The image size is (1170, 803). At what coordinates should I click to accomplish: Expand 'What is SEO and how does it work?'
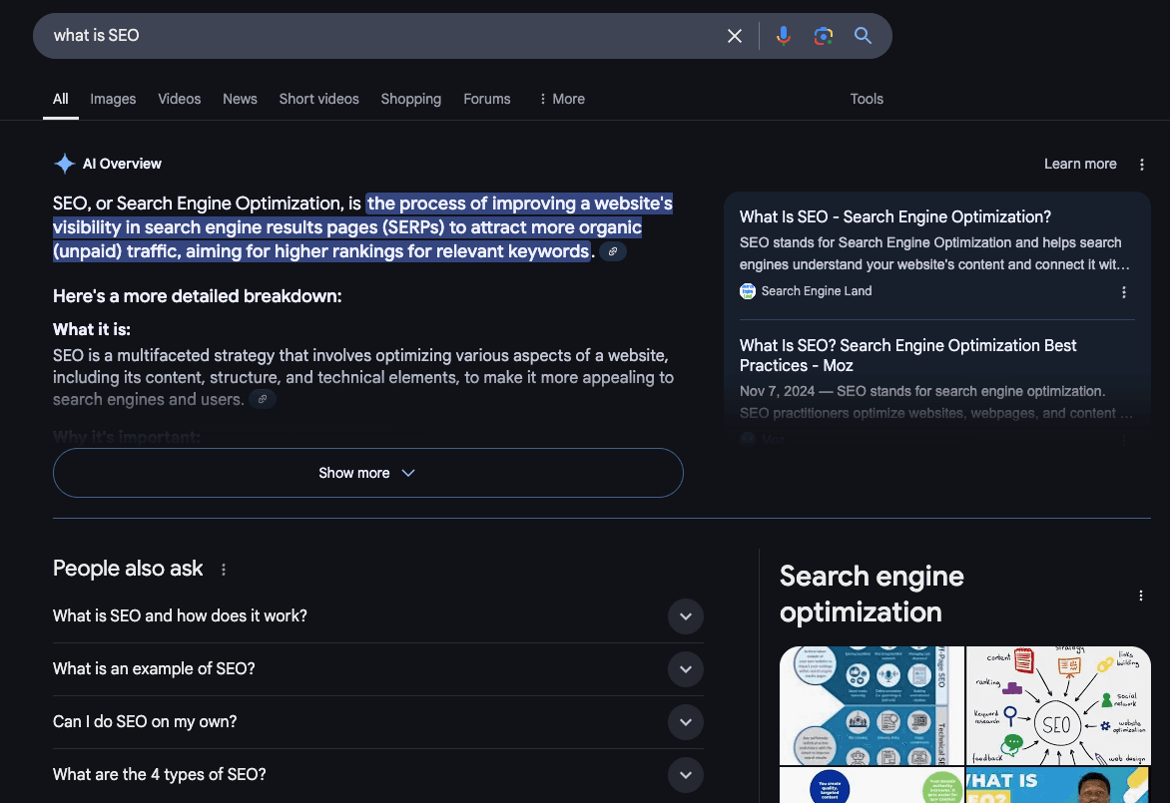pyautogui.click(x=686, y=616)
